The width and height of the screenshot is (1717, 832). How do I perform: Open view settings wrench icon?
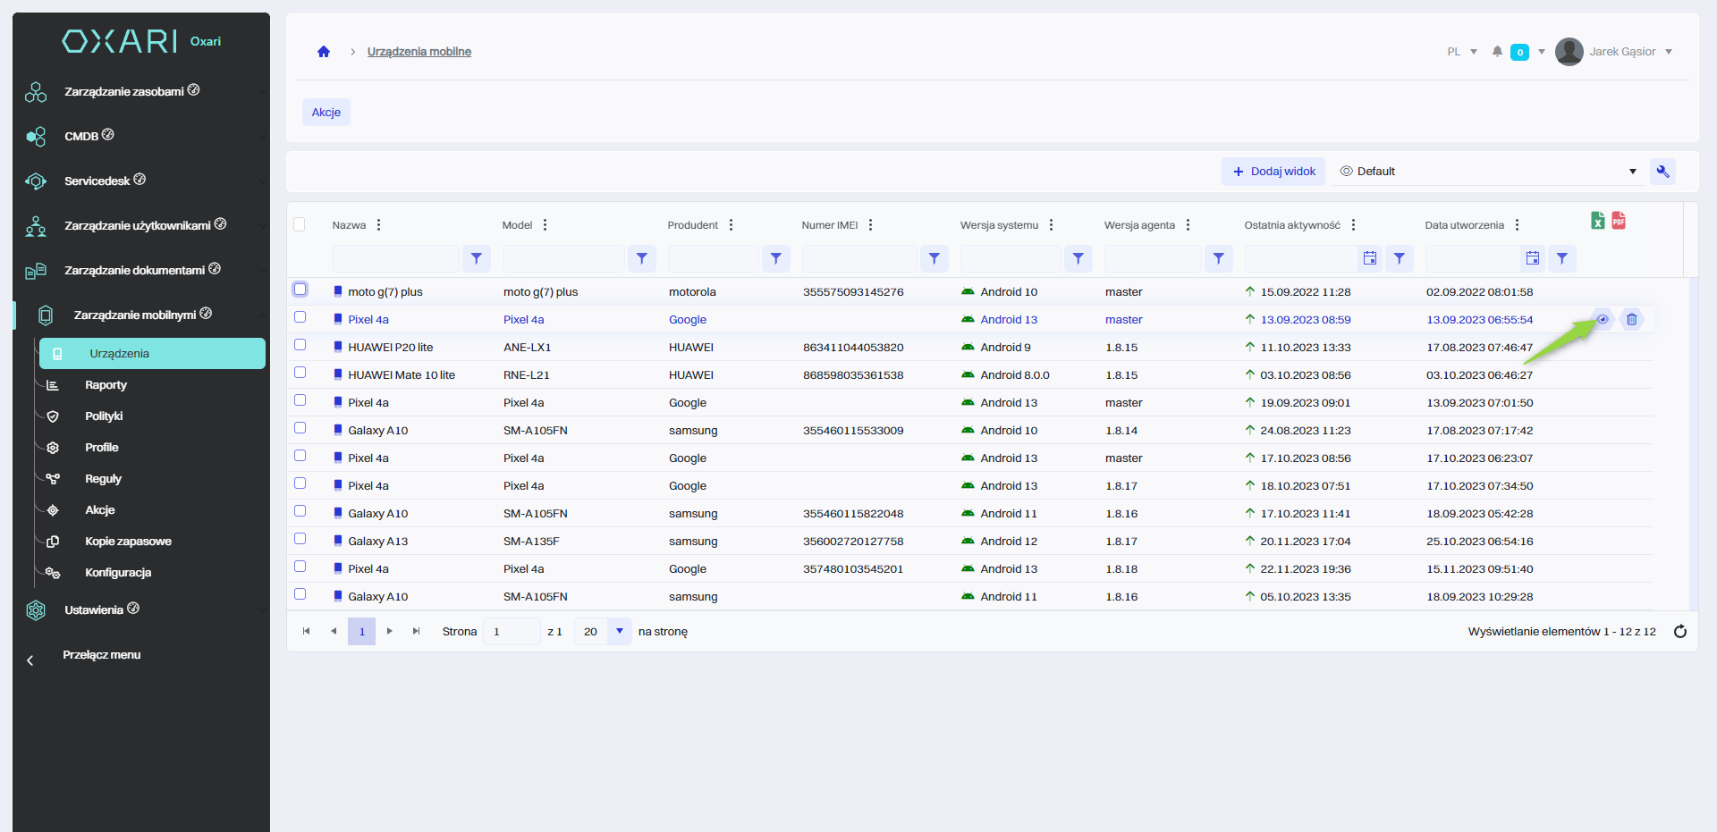[x=1662, y=172]
